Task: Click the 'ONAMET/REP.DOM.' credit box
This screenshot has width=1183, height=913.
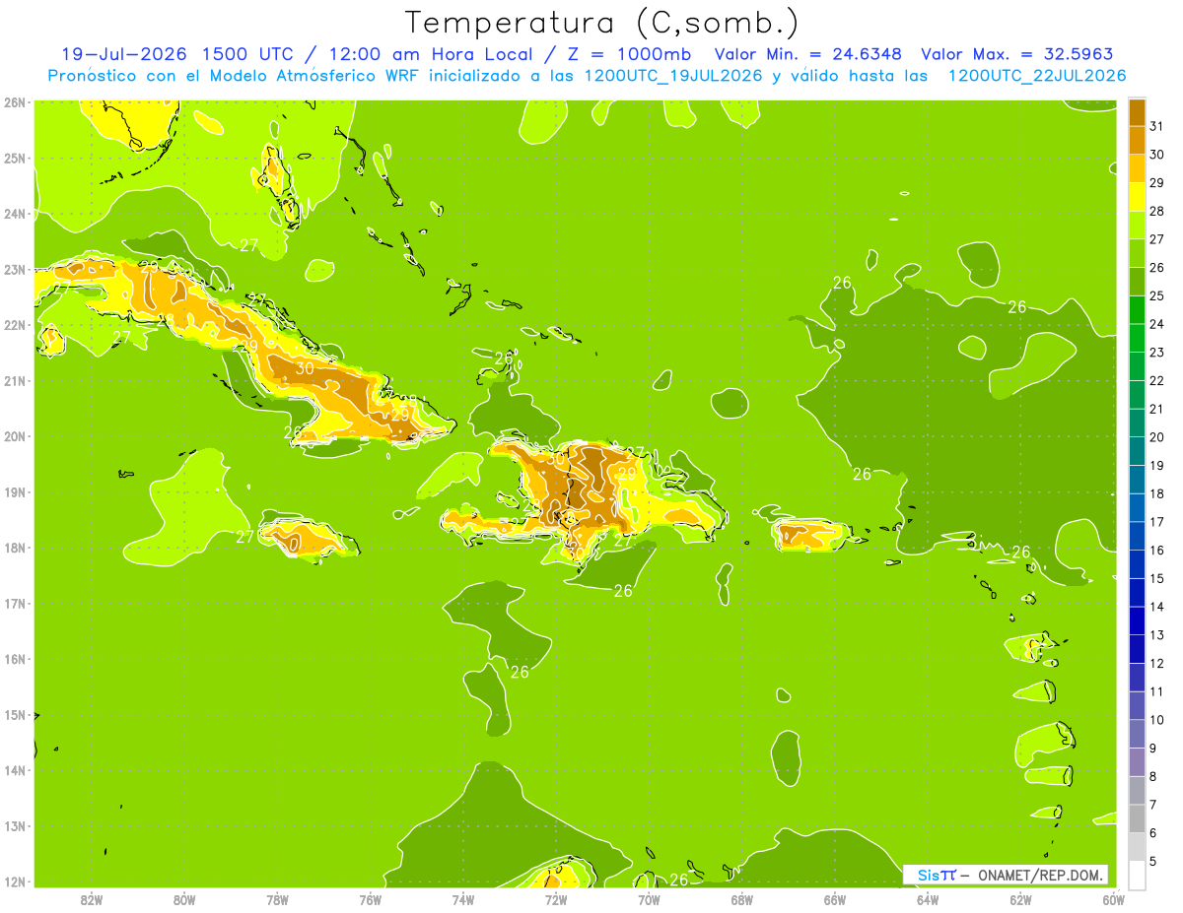Action: click(1005, 875)
